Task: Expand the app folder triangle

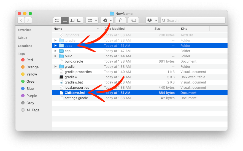Action: tap(55, 51)
